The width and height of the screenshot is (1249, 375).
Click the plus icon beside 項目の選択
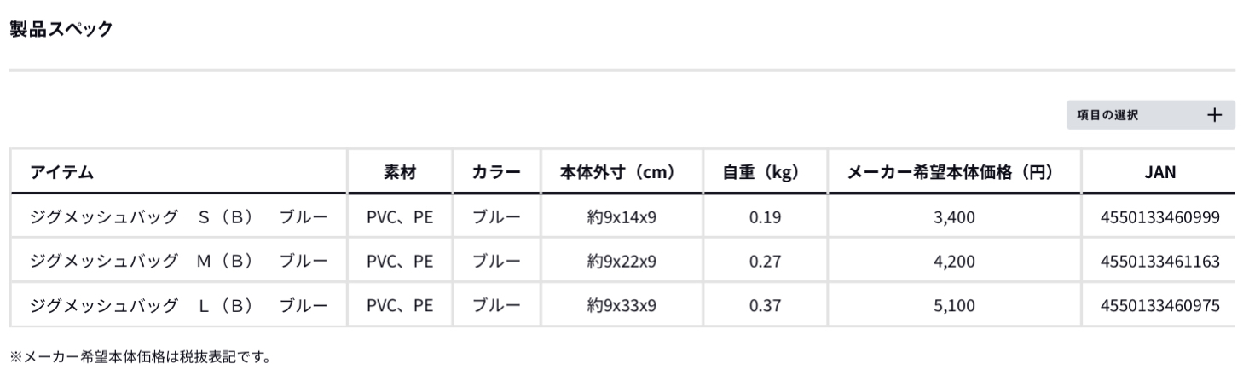1215,116
